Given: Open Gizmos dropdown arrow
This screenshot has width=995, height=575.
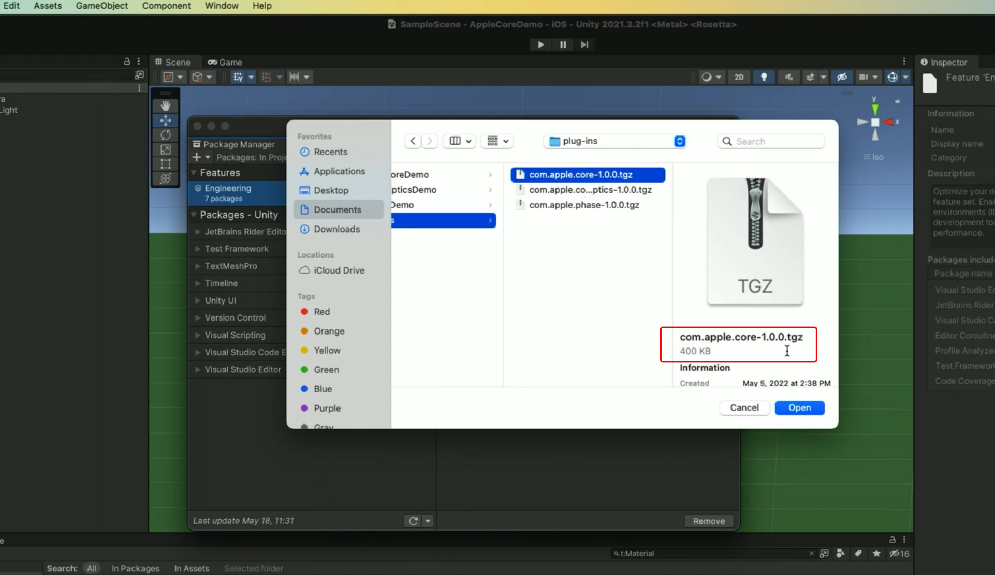Looking at the screenshot, I should pos(905,77).
